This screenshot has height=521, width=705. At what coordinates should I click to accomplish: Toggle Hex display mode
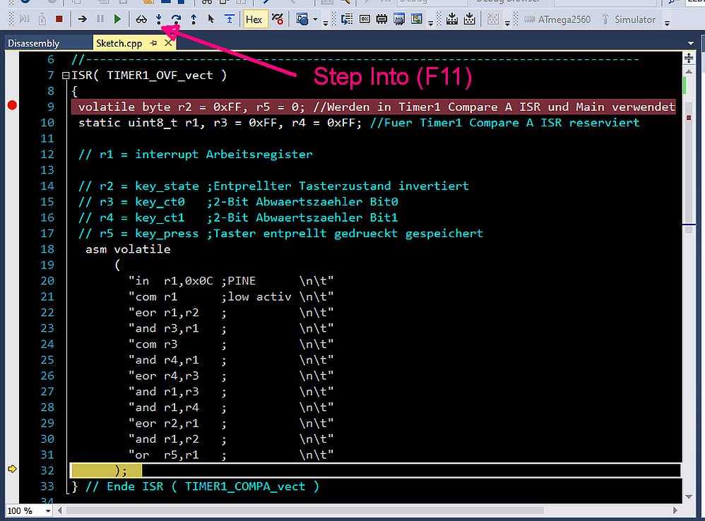click(254, 19)
